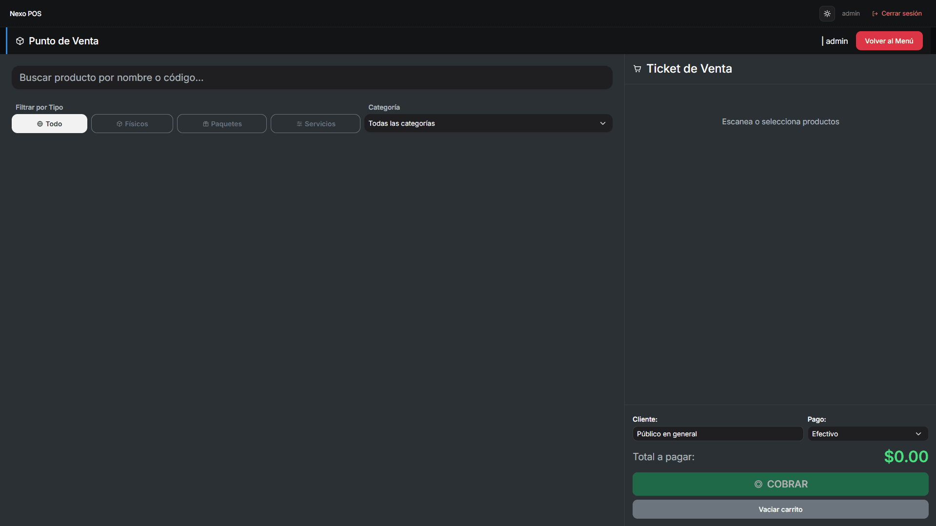Click the green COBRAR button

[x=780, y=484]
